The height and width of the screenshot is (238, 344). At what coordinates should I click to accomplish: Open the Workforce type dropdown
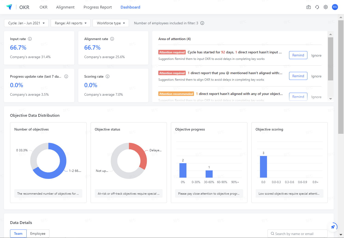coord(111,23)
